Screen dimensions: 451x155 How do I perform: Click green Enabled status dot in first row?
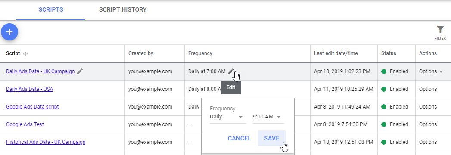pos(384,71)
